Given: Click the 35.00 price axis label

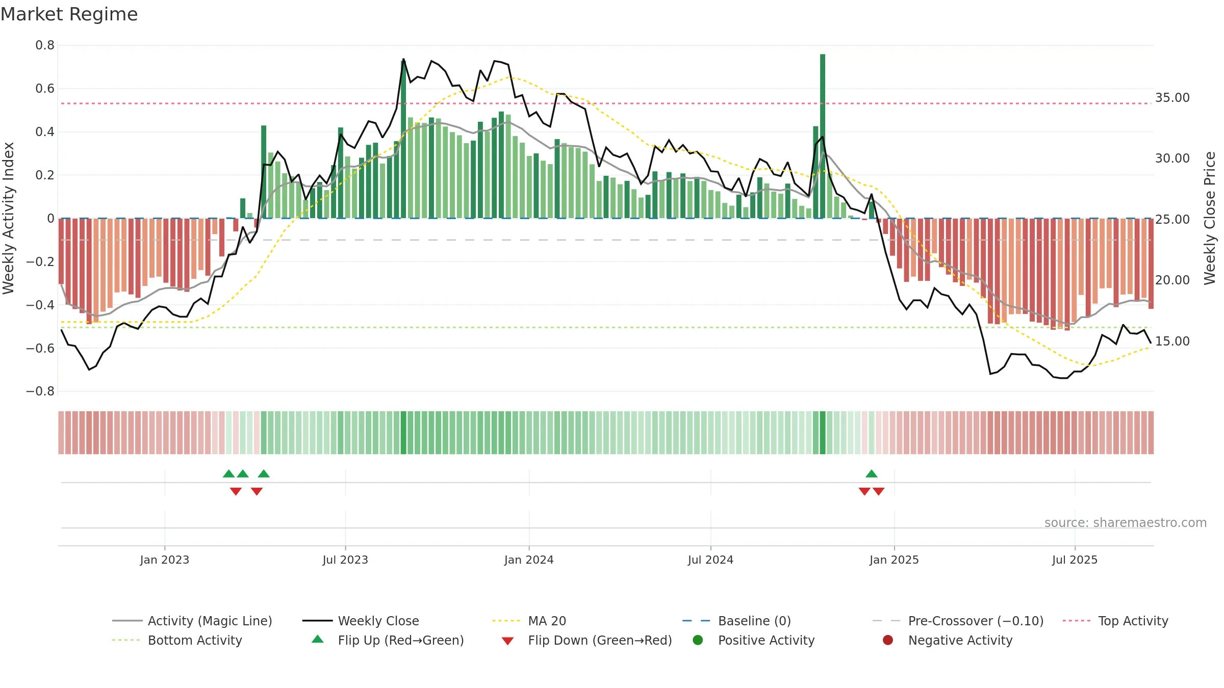Looking at the screenshot, I should (x=1172, y=97).
